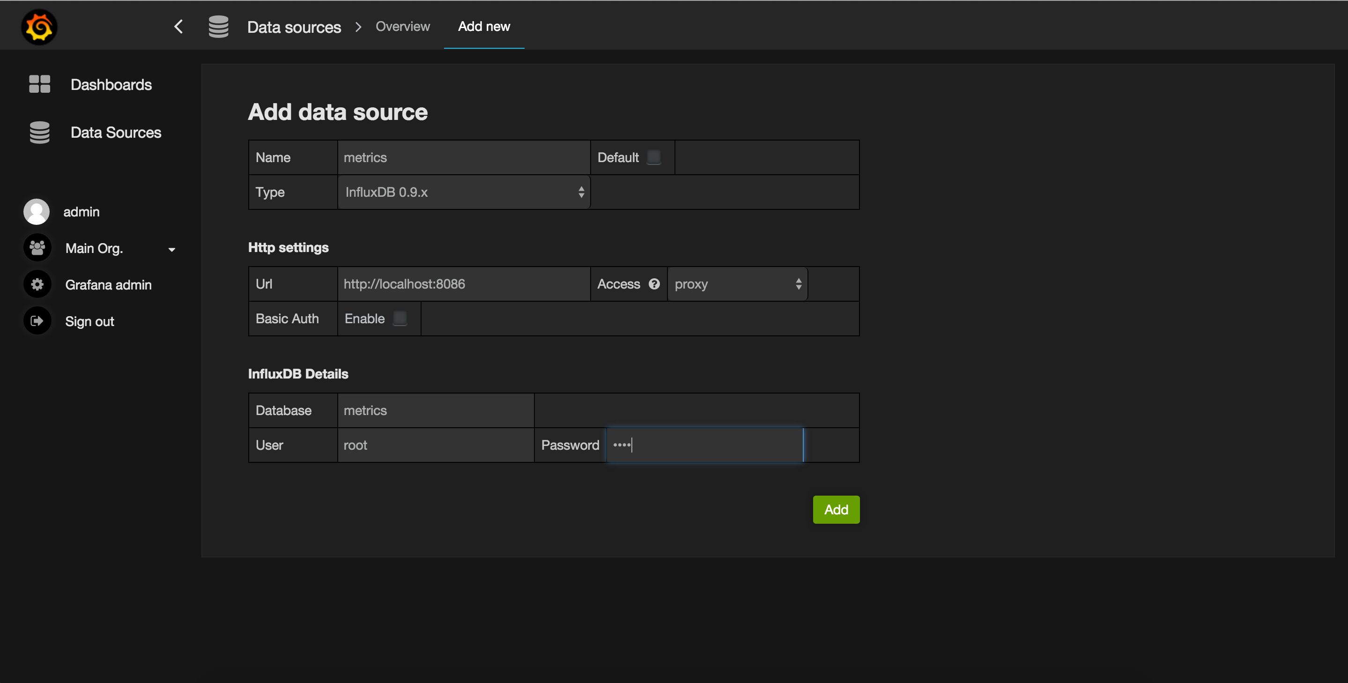This screenshot has width=1348, height=683.
Task: Click the admin username link
Action: coord(81,211)
